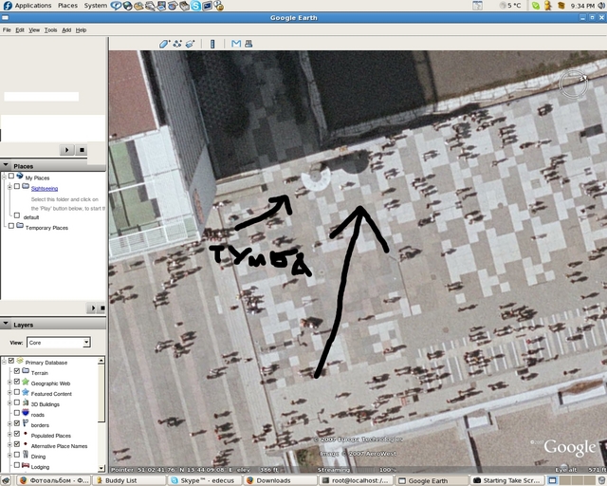The image size is (607, 486).
Task: Enable the roads layer checkbox
Action: pos(17,413)
